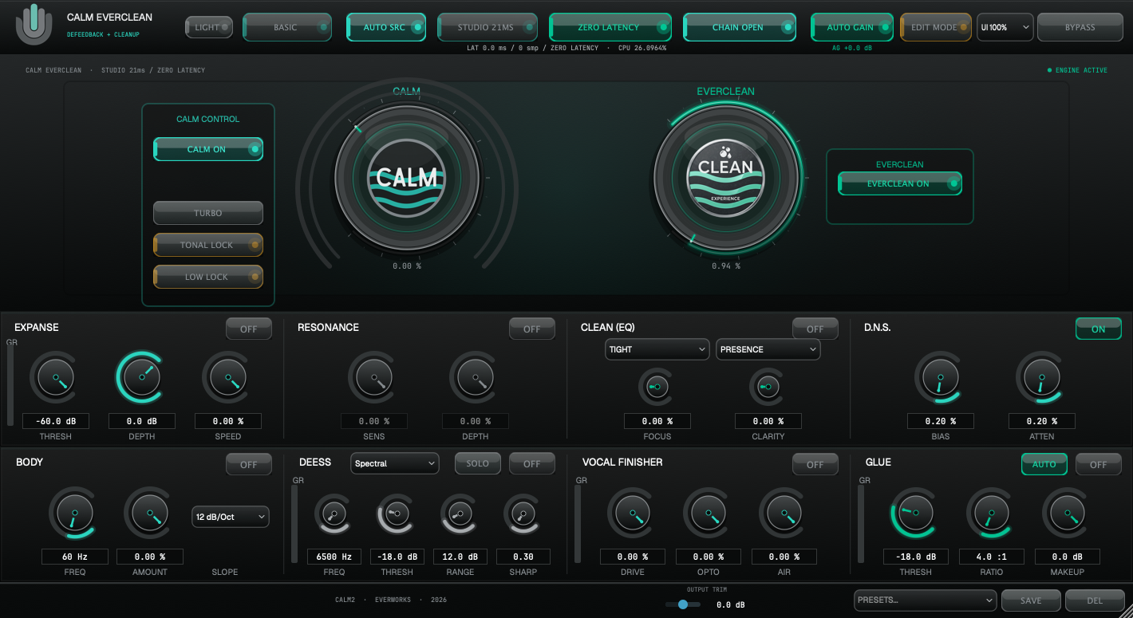Click the Glue RATIO 4.0 :1 field
The image size is (1133, 618).
(992, 557)
